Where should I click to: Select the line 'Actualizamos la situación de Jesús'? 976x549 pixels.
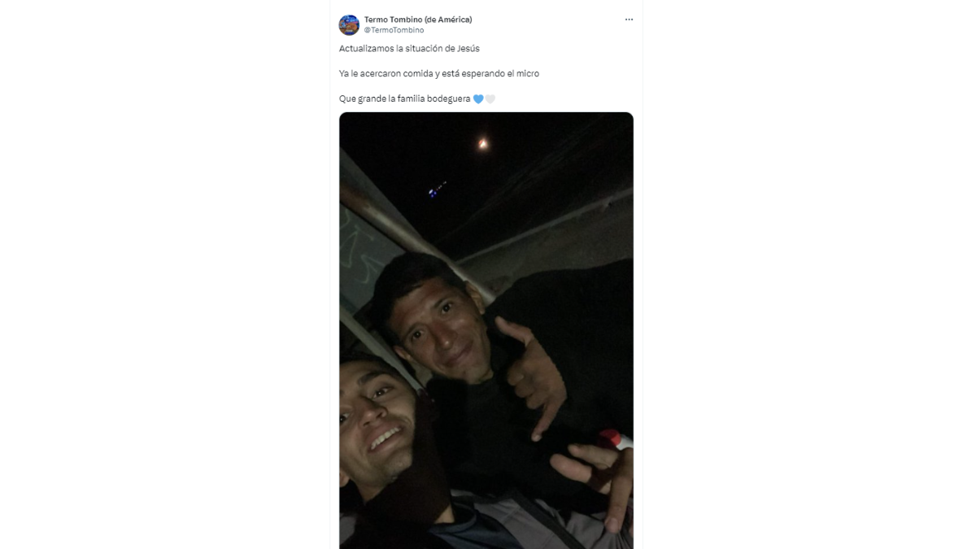pos(409,49)
